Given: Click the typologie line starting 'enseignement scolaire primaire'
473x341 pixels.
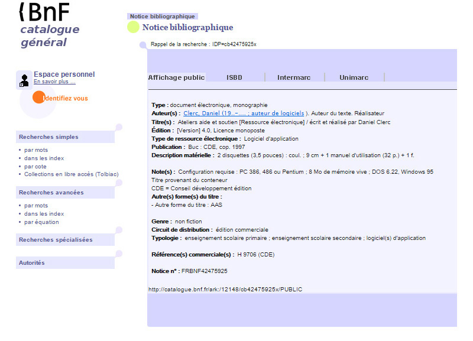Looking at the screenshot, I should pos(305,238).
